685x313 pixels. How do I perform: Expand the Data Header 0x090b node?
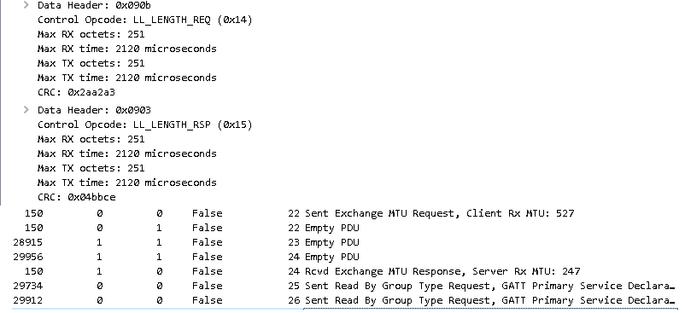26,5
